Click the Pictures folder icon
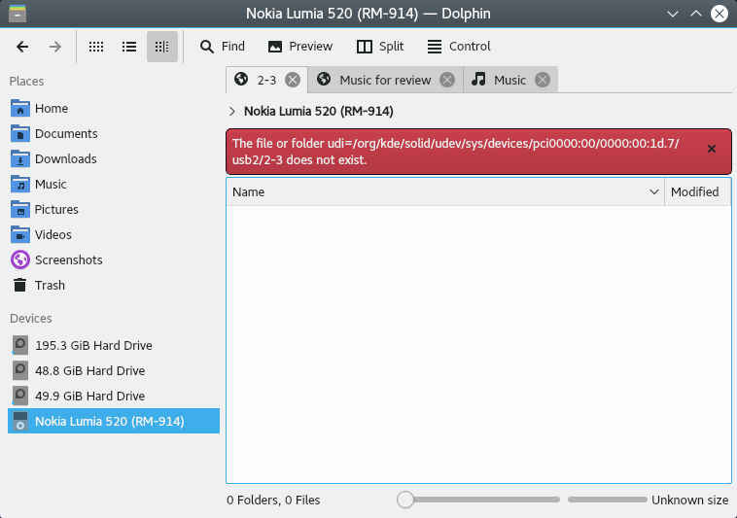Viewport: 737px width, 518px height. point(20,210)
